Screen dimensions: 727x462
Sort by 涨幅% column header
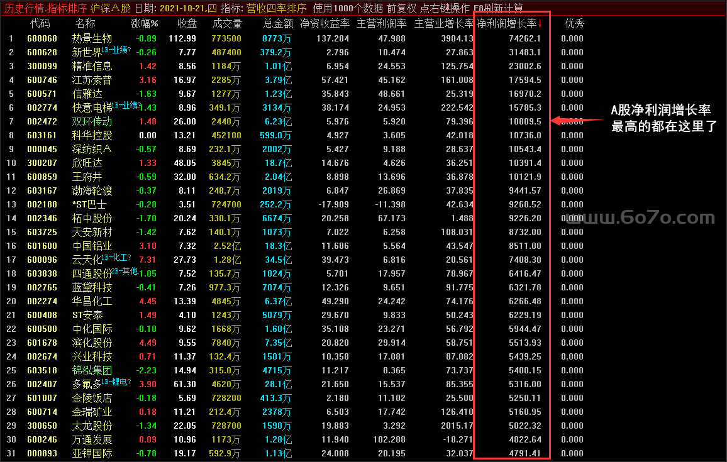click(145, 24)
